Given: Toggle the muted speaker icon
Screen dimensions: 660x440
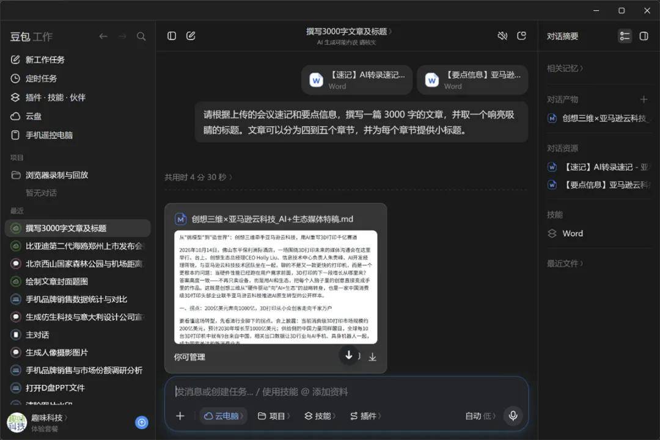Looking at the screenshot, I should click(502, 36).
